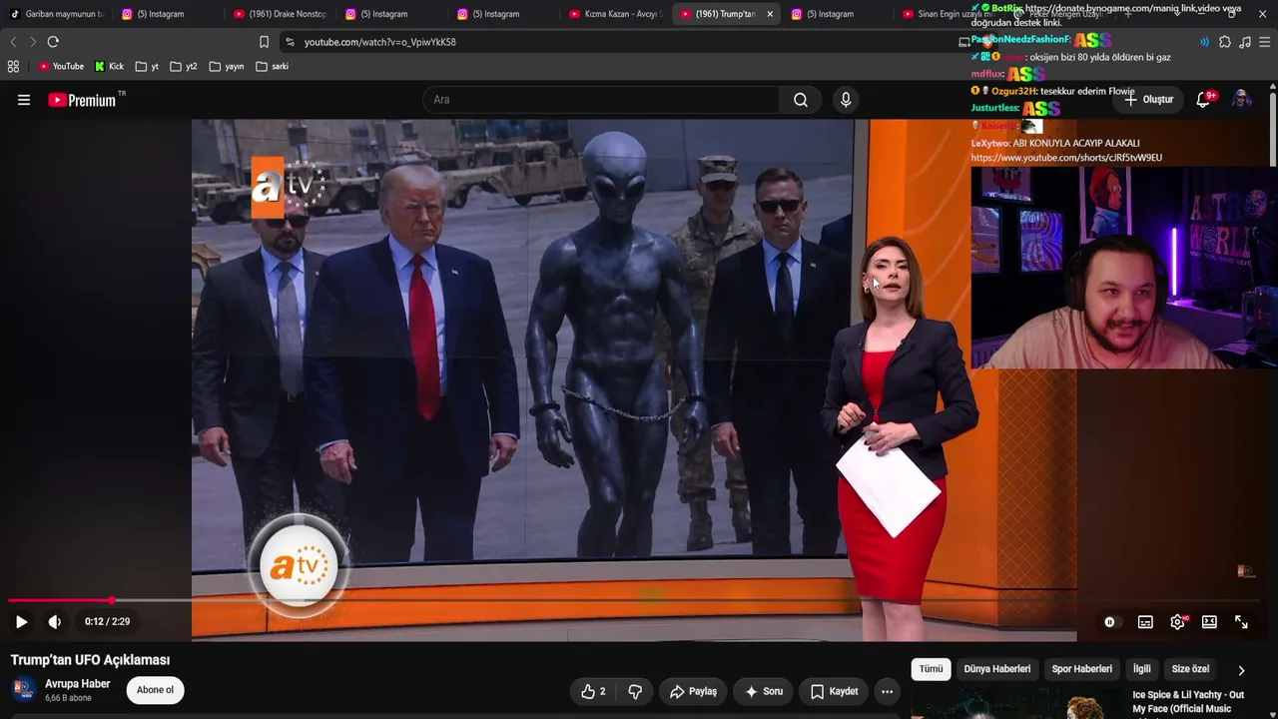Open Ice Spice & Lil Yachty recommended video

1188,702
